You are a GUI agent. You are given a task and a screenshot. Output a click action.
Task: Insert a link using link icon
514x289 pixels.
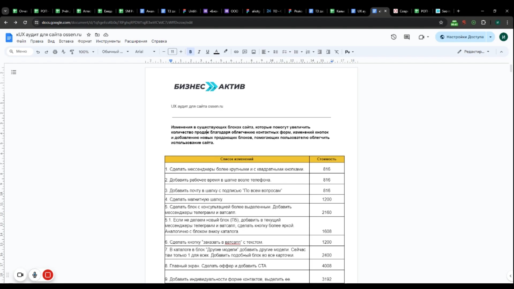coord(236,52)
